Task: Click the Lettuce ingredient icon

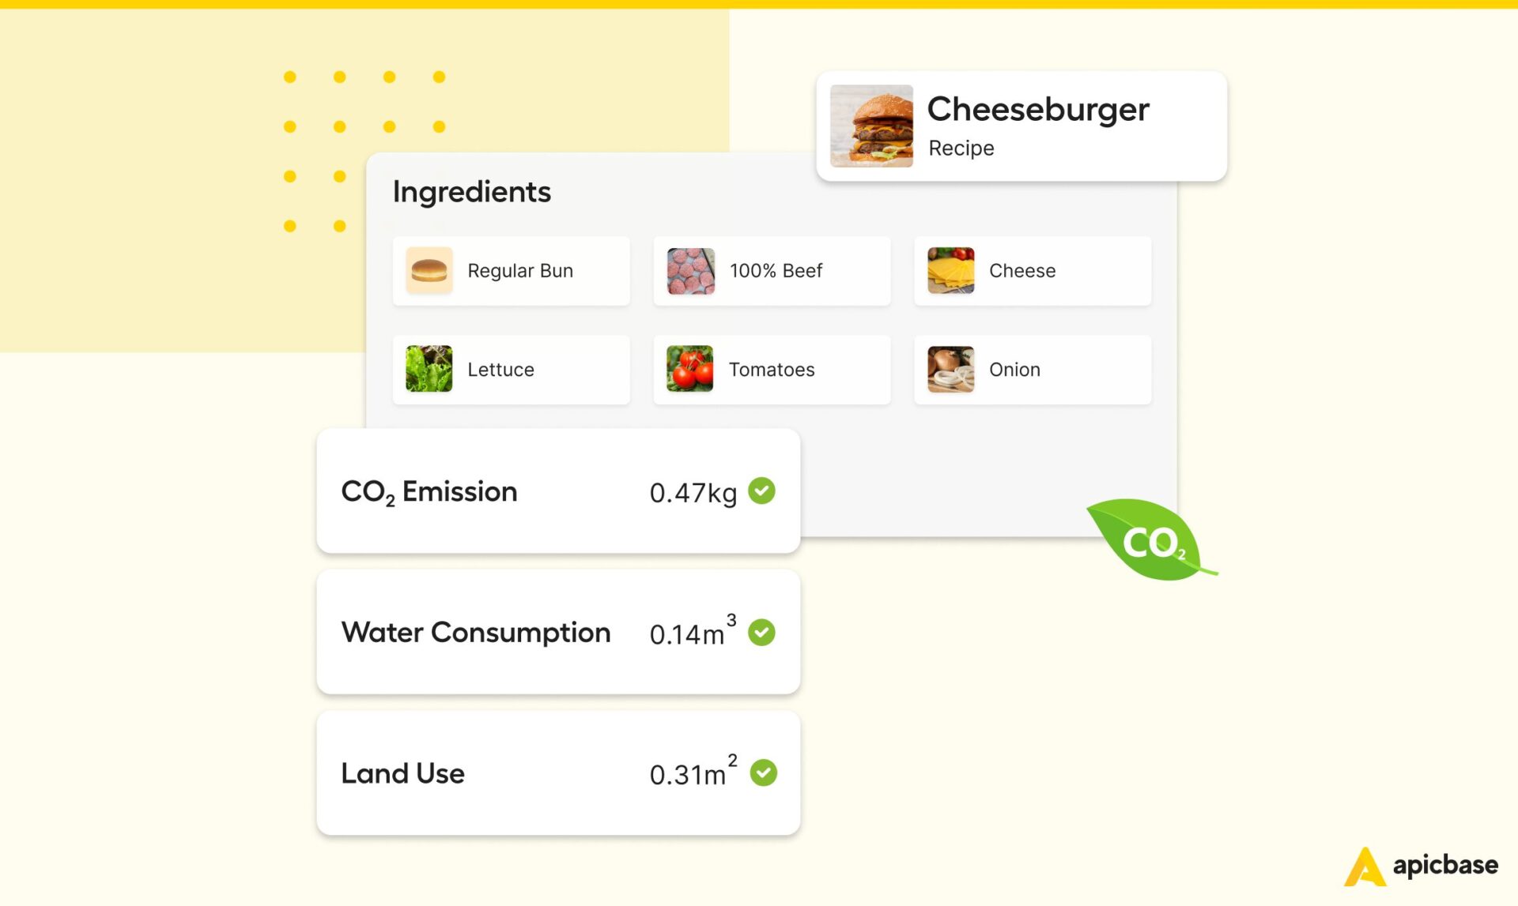Action: [x=431, y=369]
